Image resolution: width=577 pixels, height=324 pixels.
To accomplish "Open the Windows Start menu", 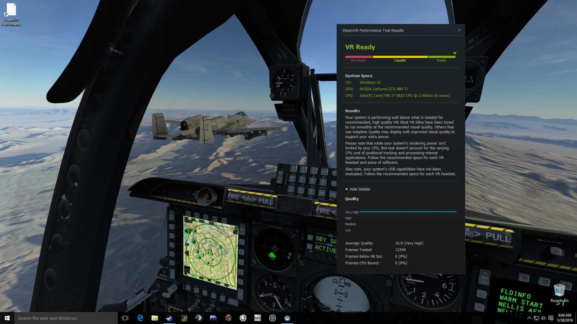I will [x=7, y=318].
